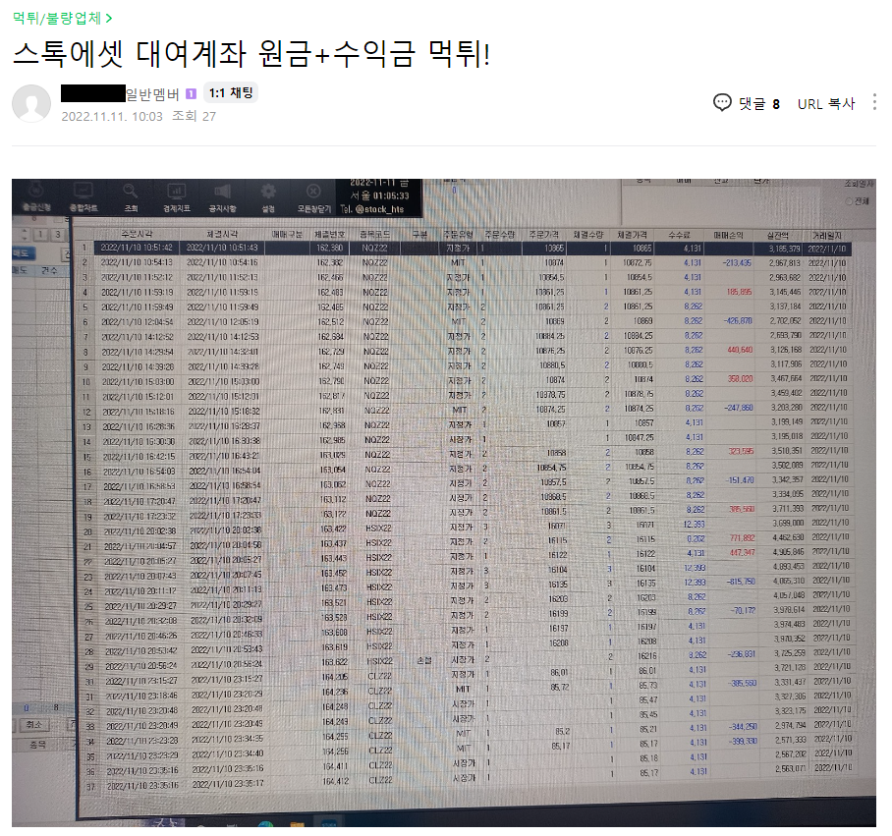The width and height of the screenshot is (892, 836).
Task: Open the three-dot post options menu
Action: coord(874,103)
